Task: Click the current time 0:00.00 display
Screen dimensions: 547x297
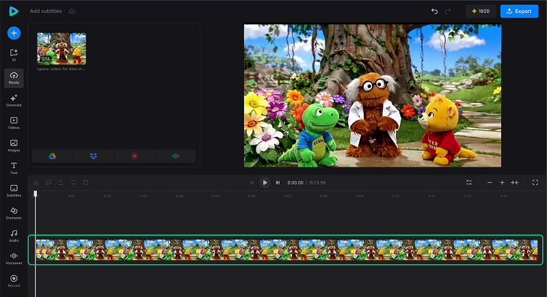Action: click(x=295, y=182)
